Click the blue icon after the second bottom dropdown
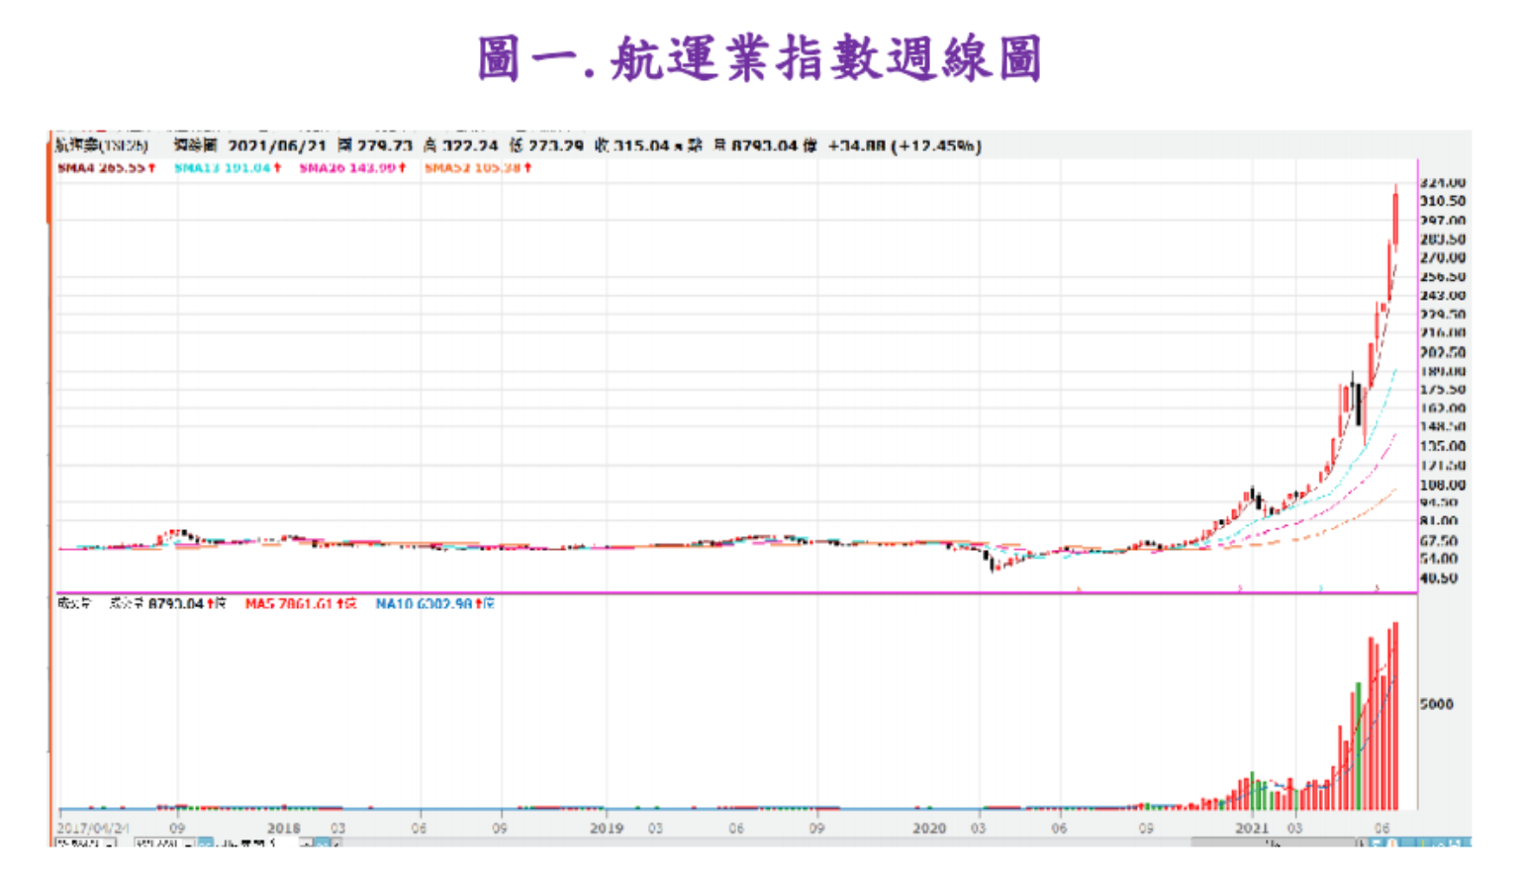 click(205, 844)
